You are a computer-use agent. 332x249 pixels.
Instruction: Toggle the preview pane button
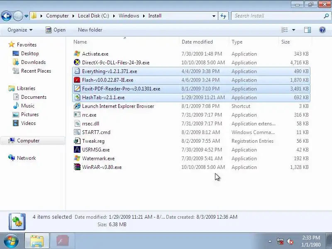[x=308, y=30]
